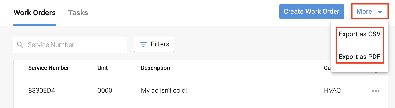The width and height of the screenshot is (395, 108).
Task: Click the partially hidden Category column header
Action: (327, 68)
